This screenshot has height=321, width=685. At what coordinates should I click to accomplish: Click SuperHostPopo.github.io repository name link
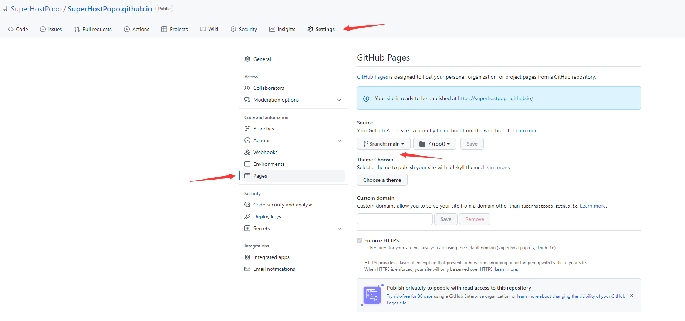click(x=110, y=9)
